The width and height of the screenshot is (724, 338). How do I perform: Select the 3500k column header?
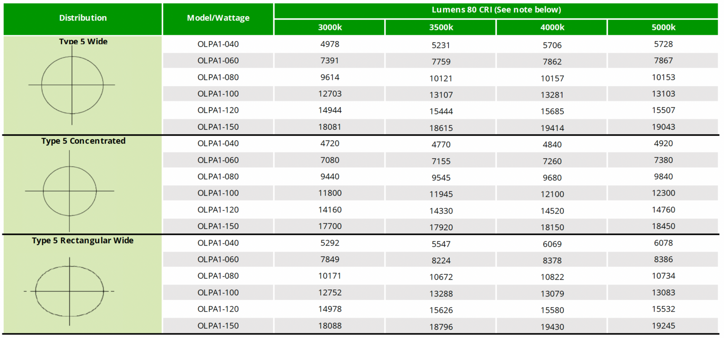click(441, 27)
